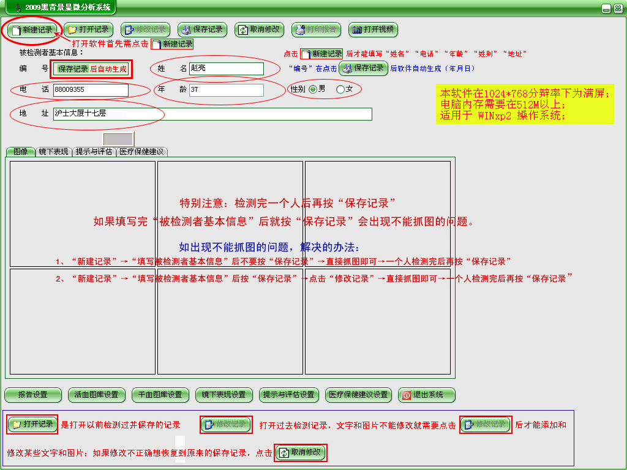627x470 pixels.
Task: Select the 女 (female) radio button
Action: tap(340, 89)
